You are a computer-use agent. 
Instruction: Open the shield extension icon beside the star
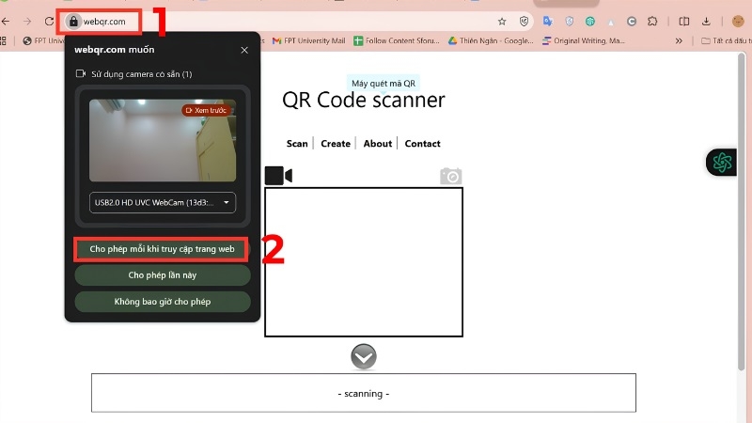[524, 22]
